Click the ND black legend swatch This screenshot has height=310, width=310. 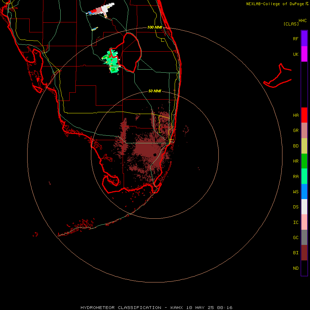tap(304, 268)
